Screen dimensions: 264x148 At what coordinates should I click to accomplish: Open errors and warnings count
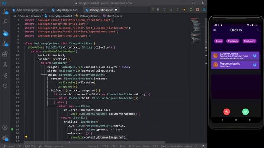coord(30,146)
